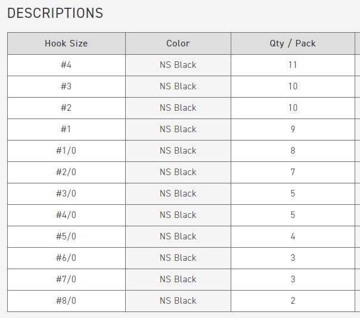
Task: Select the #8/0 hook size cell
Action: pos(66,301)
